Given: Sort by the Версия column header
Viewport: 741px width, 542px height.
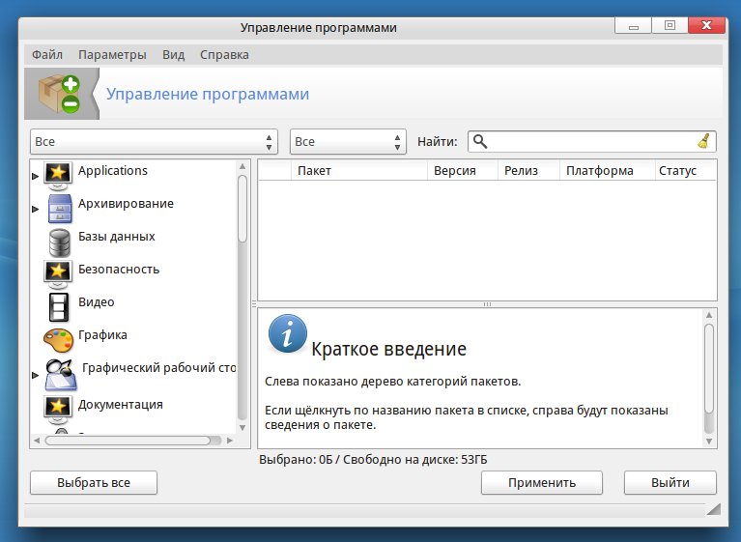Looking at the screenshot, I should pos(463,171).
